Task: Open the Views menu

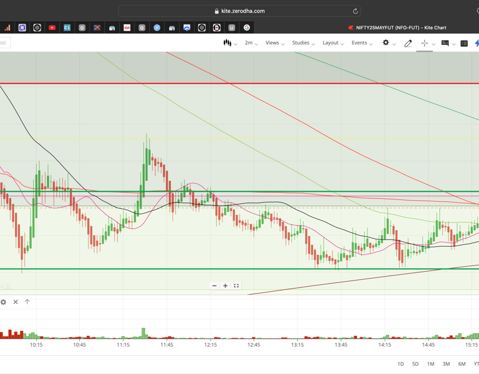Action: coord(275,43)
